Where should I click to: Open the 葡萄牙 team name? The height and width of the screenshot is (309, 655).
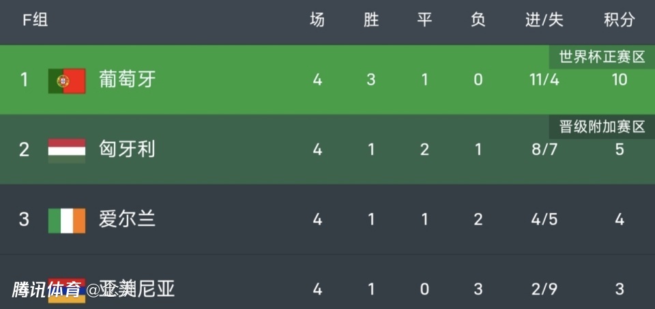128,80
